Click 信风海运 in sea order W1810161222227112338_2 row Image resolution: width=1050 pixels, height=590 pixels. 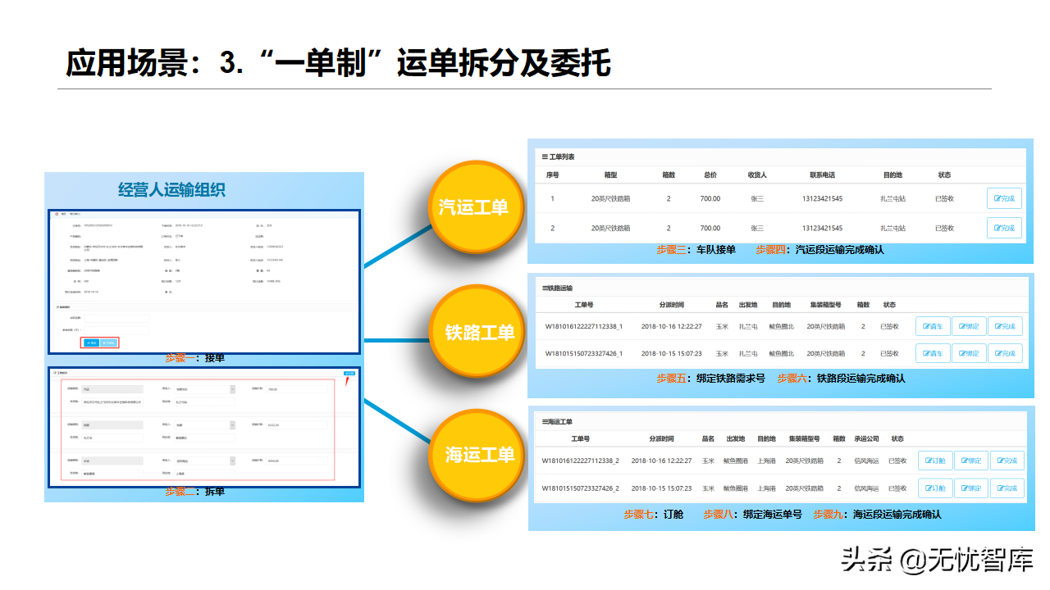point(865,461)
